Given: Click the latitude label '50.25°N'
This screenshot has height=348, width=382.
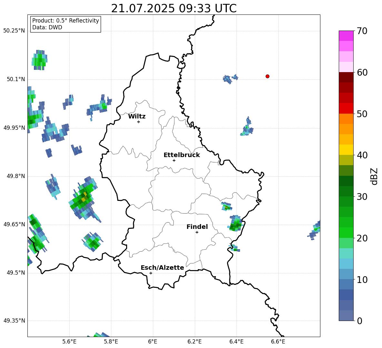Looking at the screenshot, I should [14, 31].
